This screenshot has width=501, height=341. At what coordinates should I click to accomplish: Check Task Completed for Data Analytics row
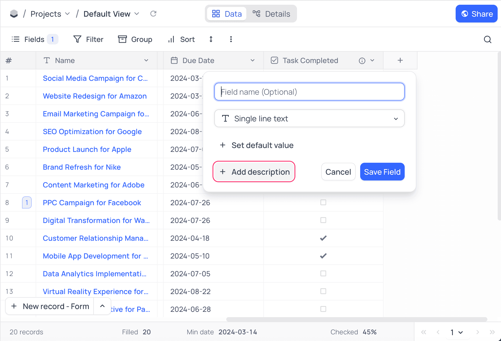point(323,274)
